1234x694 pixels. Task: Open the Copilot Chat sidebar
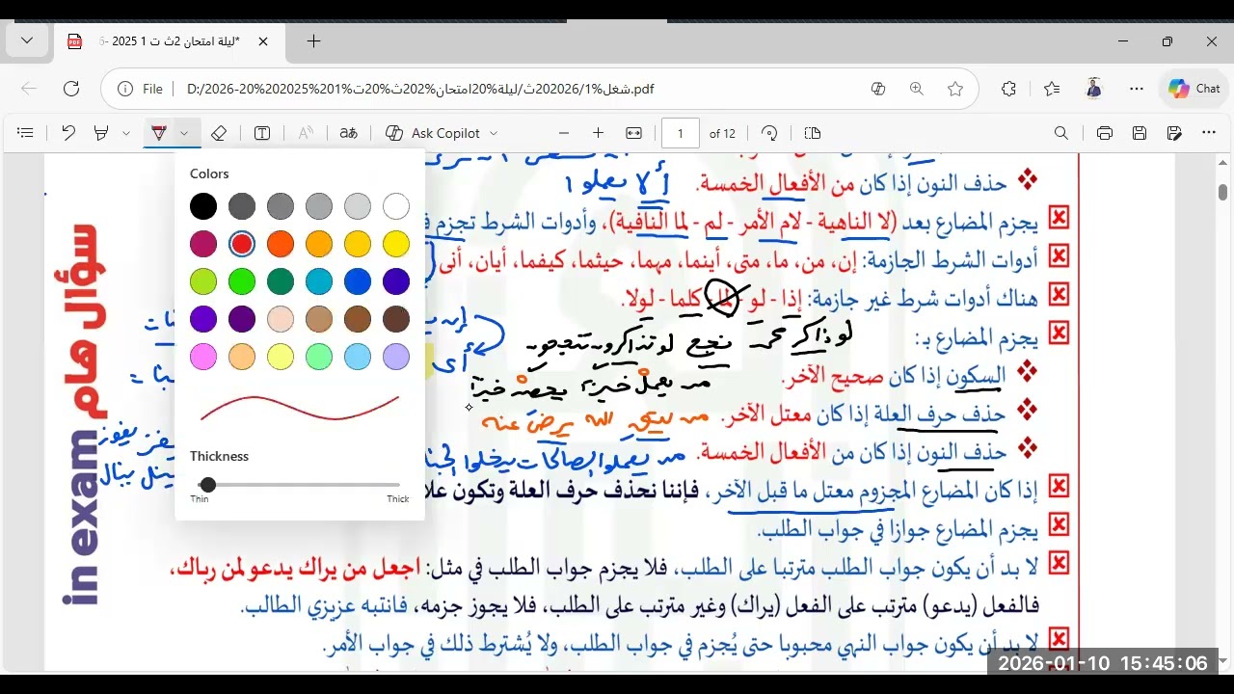(1194, 89)
